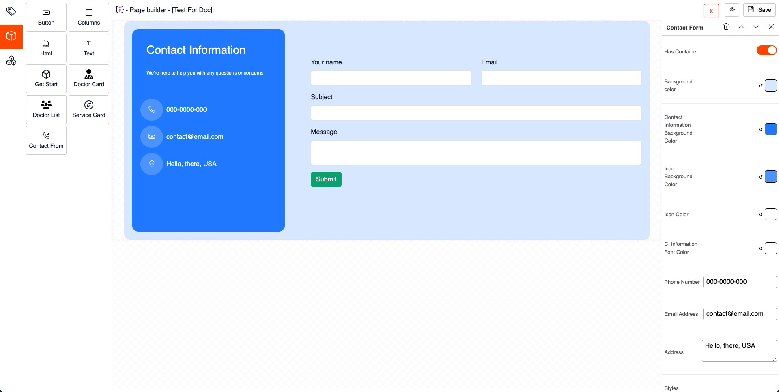Image resolution: width=779 pixels, height=392 pixels.
Task: Click the red x button in header
Action: [x=711, y=11]
